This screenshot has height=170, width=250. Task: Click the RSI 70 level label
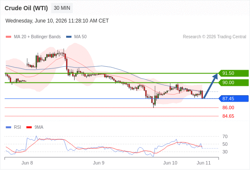point(225,136)
